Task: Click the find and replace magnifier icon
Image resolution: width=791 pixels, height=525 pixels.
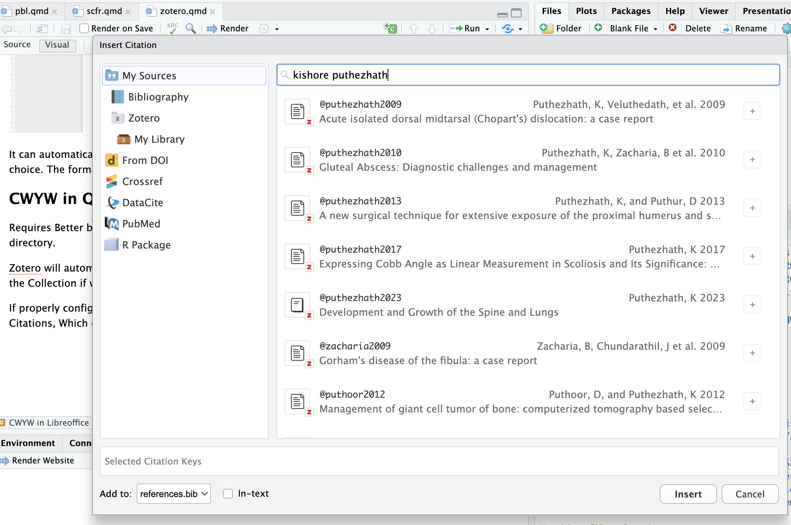Action: pos(191,28)
